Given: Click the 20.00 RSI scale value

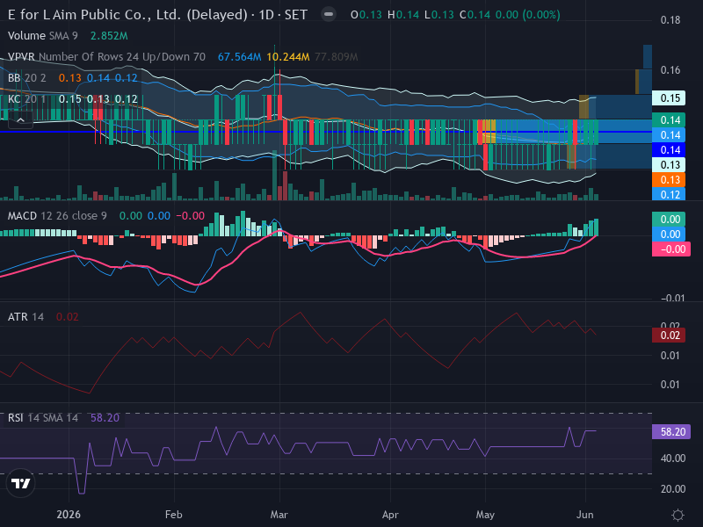Looking at the screenshot, I should coord(673,489).
